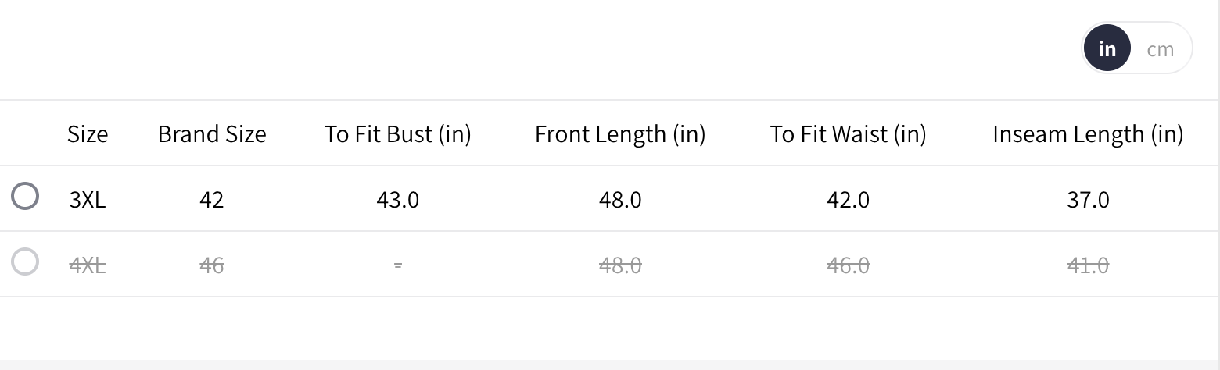This screenshot has height=370, width=1220.
Task: Click the 'To Fit Waist (in)' header
Action: pyautogui.click(x=848, y=134)
